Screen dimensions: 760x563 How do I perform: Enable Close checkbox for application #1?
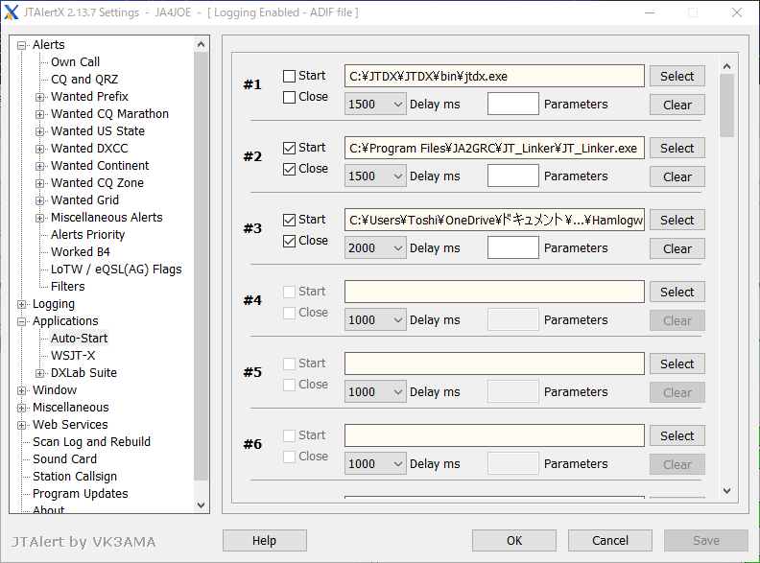[x=289, y=97]
